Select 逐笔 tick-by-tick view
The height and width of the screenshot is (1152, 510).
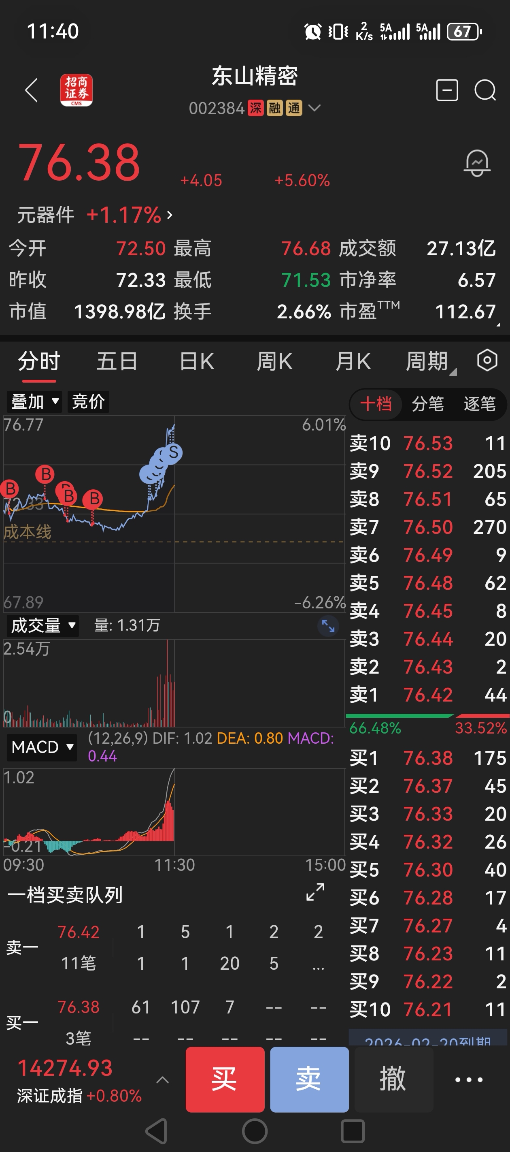pyautogui.click(x=480, y=404)
